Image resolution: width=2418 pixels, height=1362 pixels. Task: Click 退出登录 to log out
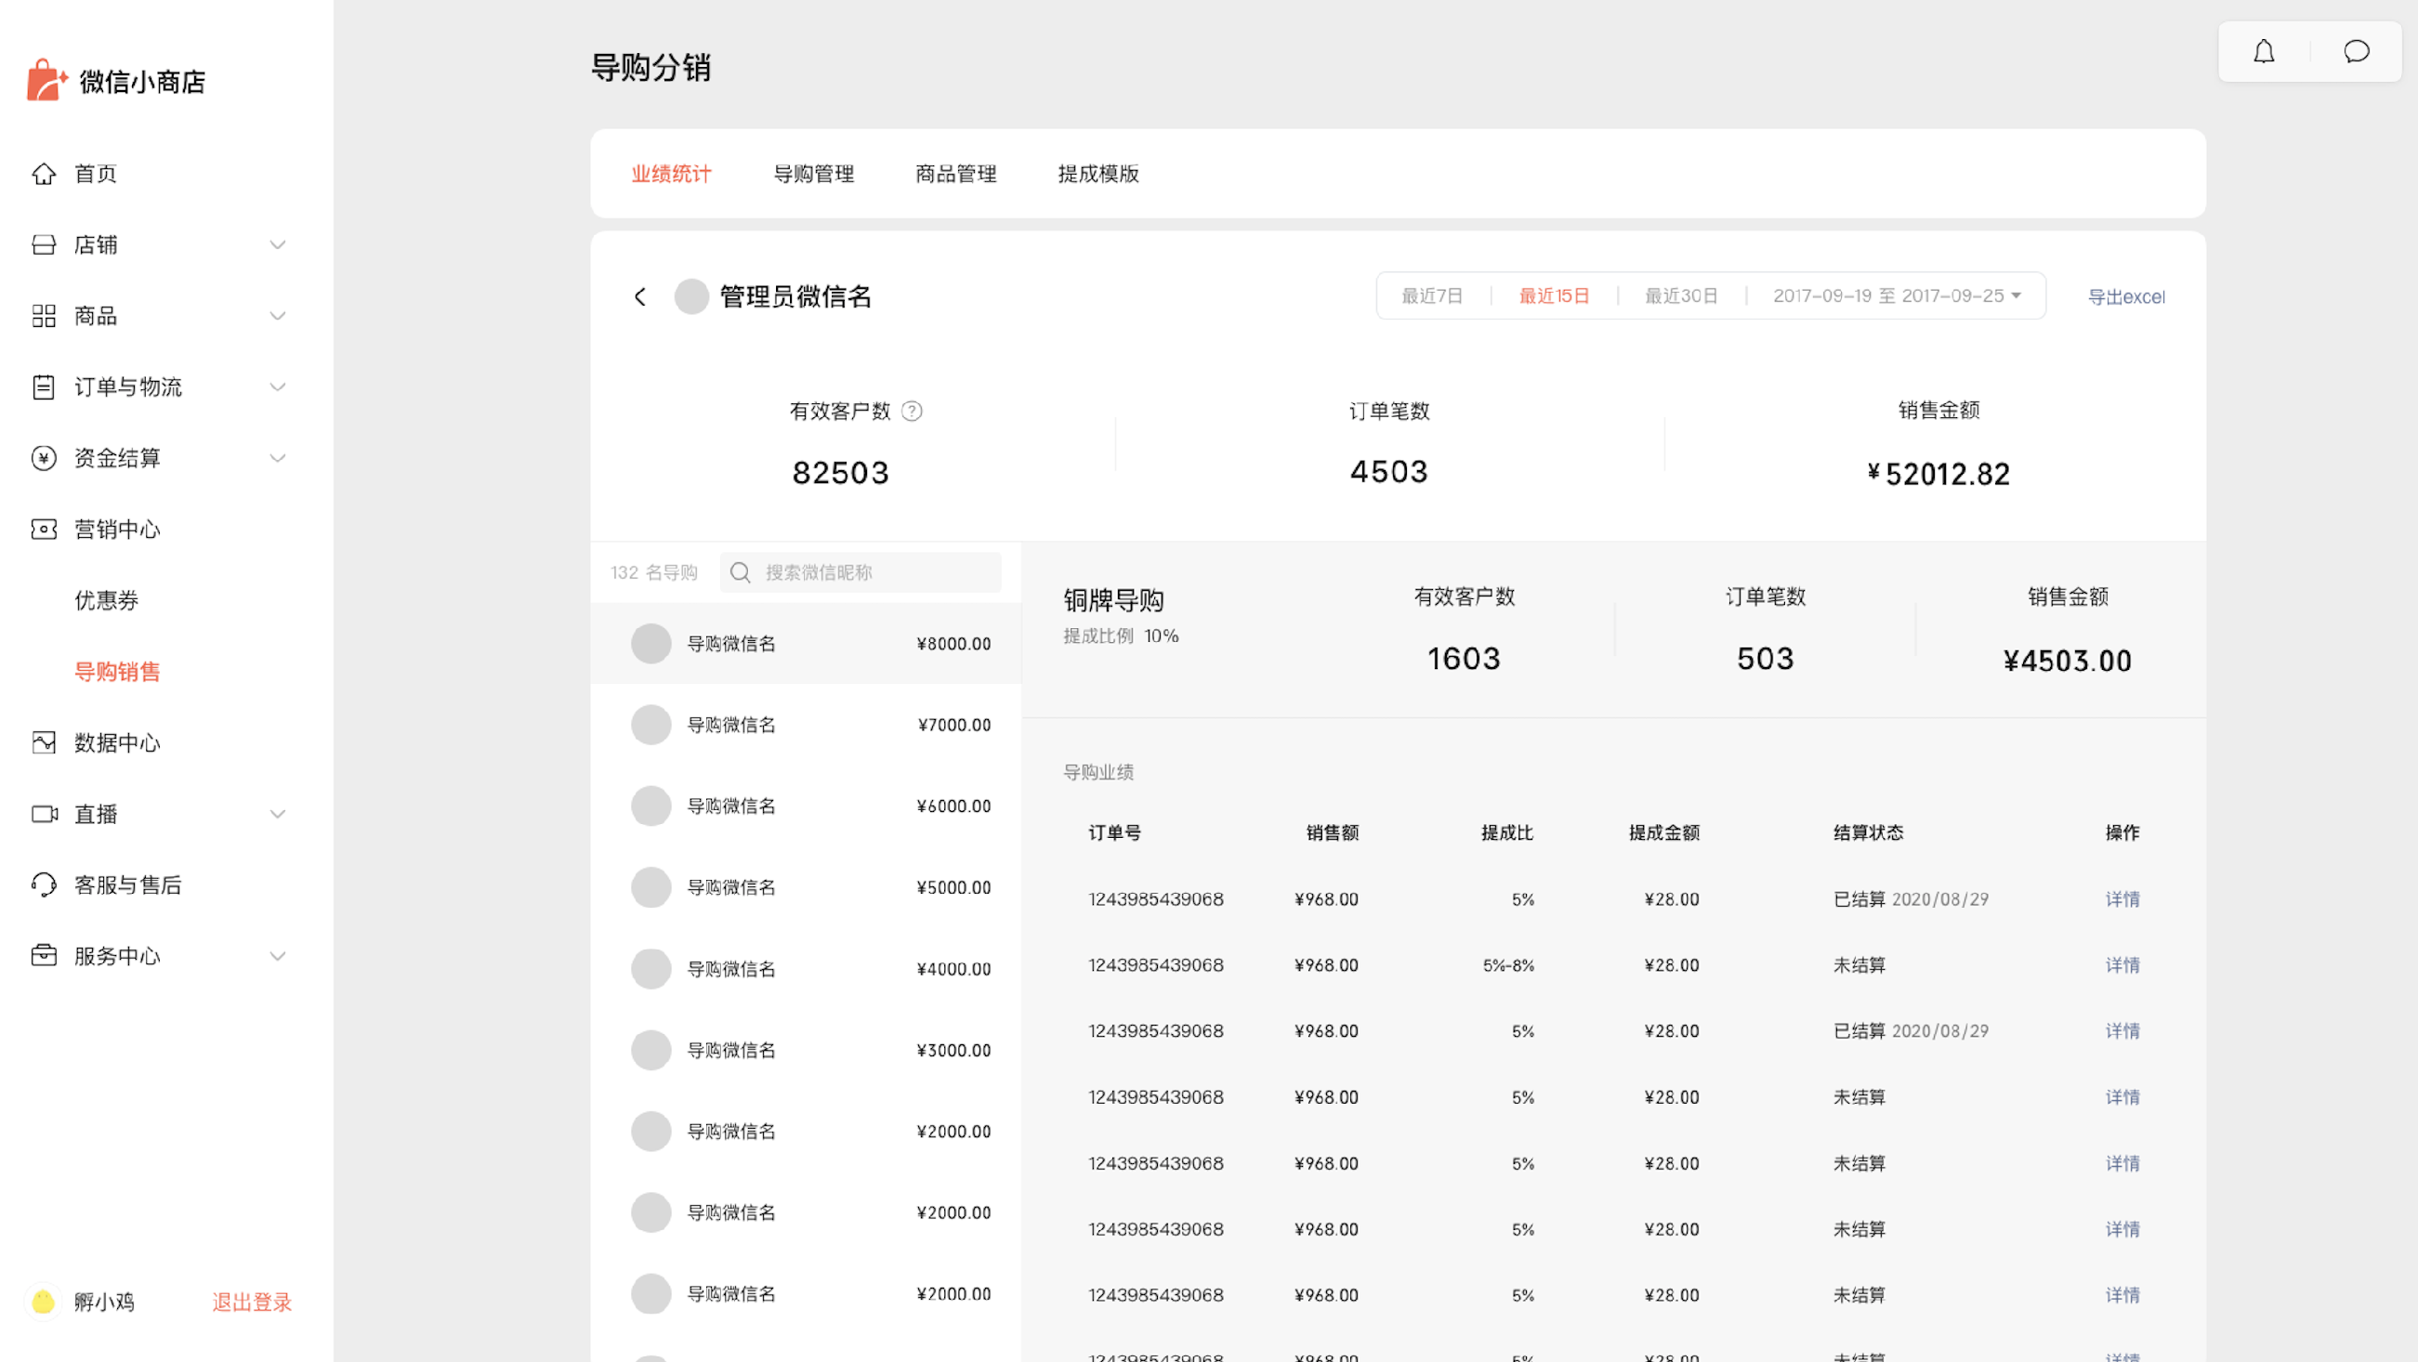[x=252, y=1302]
